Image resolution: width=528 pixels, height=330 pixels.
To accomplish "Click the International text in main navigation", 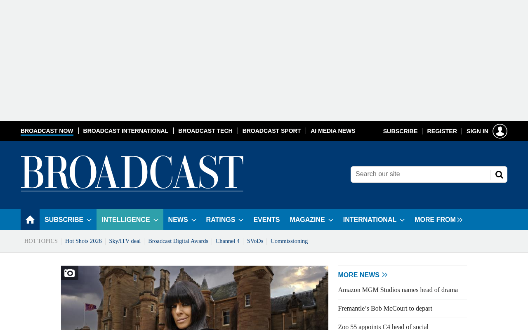I will coord(370,220).
